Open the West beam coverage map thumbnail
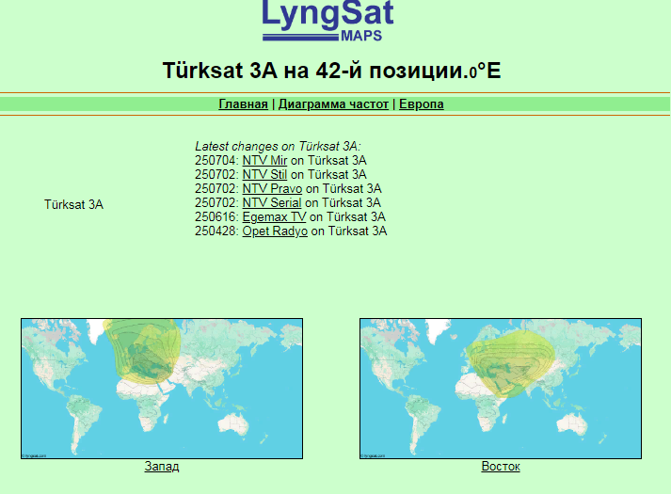The height and width of the screenshot is (494, 671). point(162,388)
